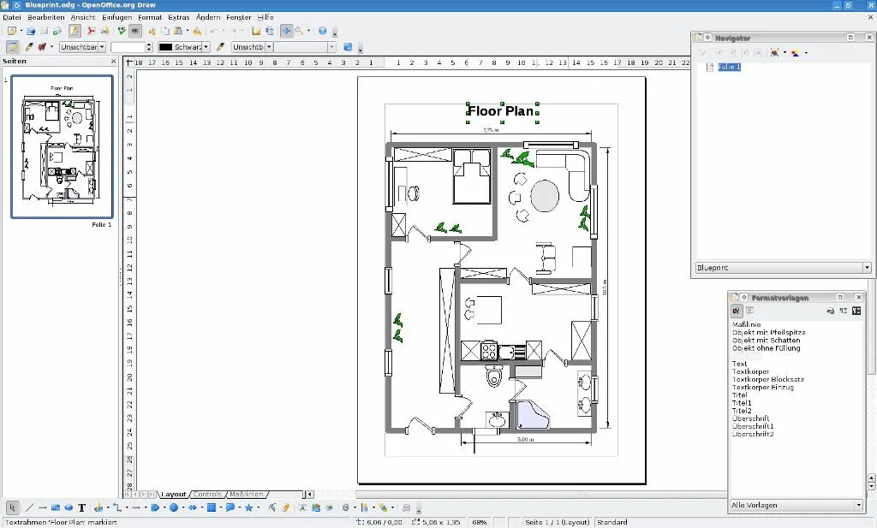Select the Block Arrows tool
The width and height of the screenshot is (877, 528).
pos(193,507)
